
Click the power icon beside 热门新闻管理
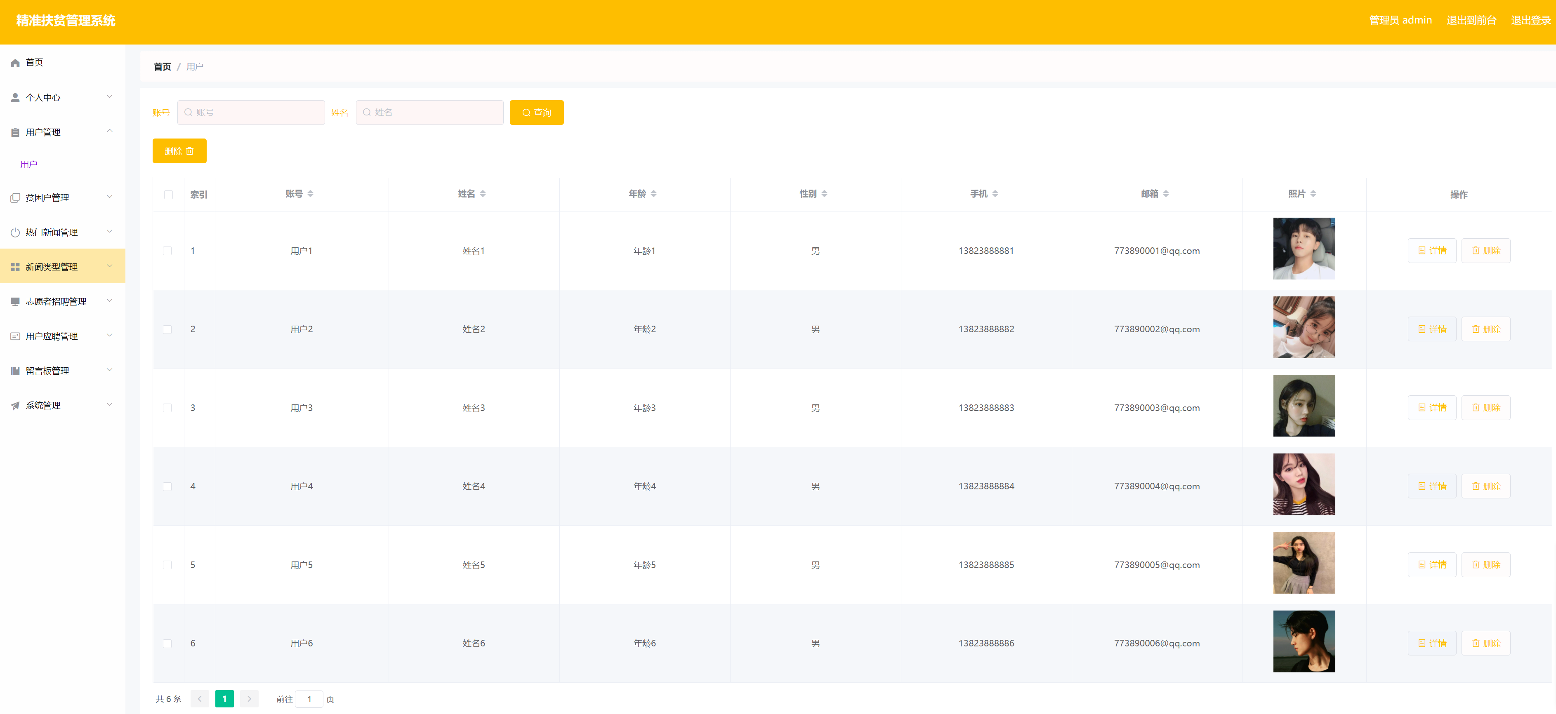coord(15,233)
